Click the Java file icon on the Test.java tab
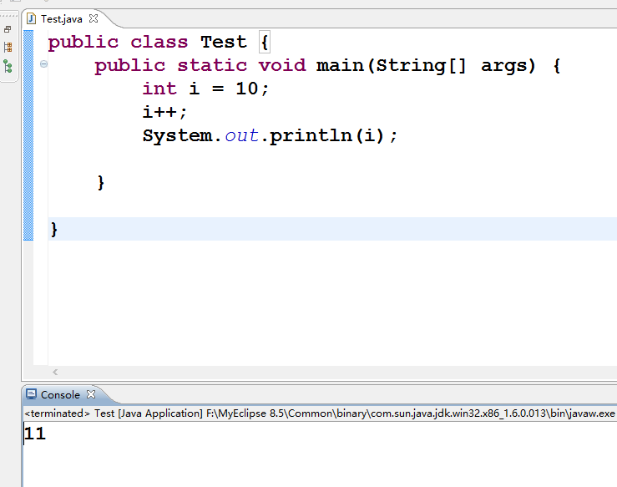The width and height of the screenshot is (617, 487). tap(31, 19)
